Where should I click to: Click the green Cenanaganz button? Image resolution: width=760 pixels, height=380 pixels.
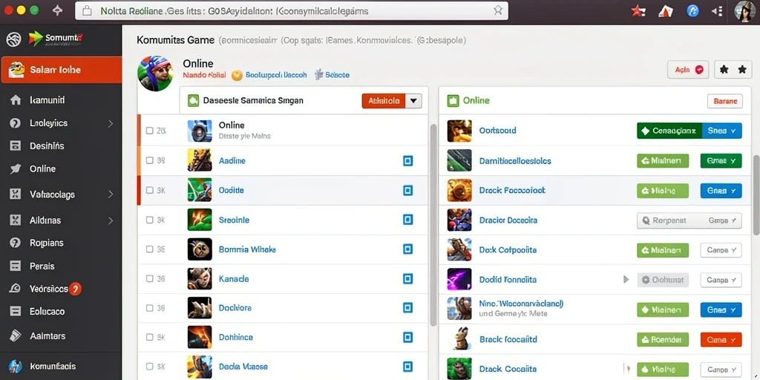click(669, 131)
